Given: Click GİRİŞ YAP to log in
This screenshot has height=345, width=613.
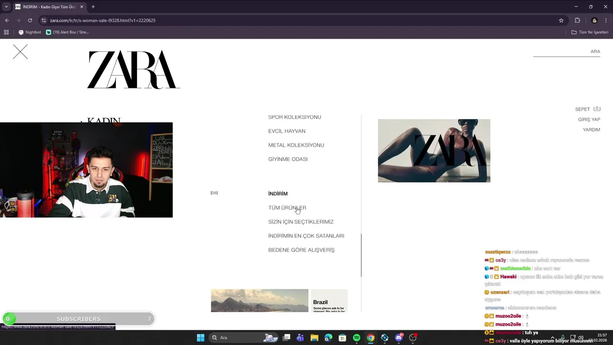Looking at the screenshot, I should pyautogui.click(x=589, y=119).
